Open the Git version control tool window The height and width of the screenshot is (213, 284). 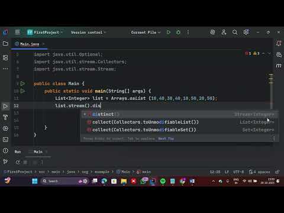click(x=5, y=162)
